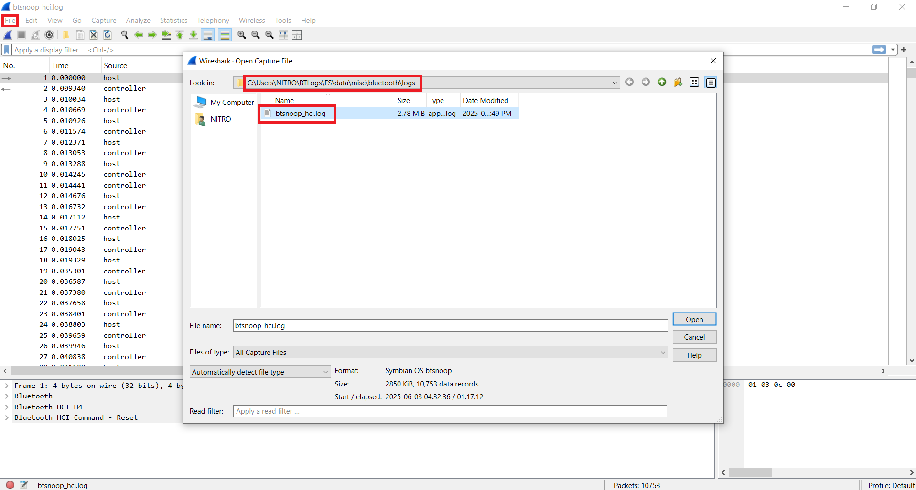Select btsnoop_hci.log in the file list
This screenshot has height=490, width=916.
tap(300, 114)
